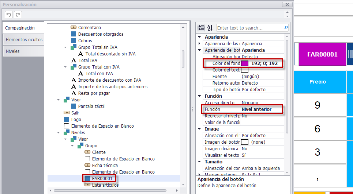Click the search magnifier icon

(286, 28)
